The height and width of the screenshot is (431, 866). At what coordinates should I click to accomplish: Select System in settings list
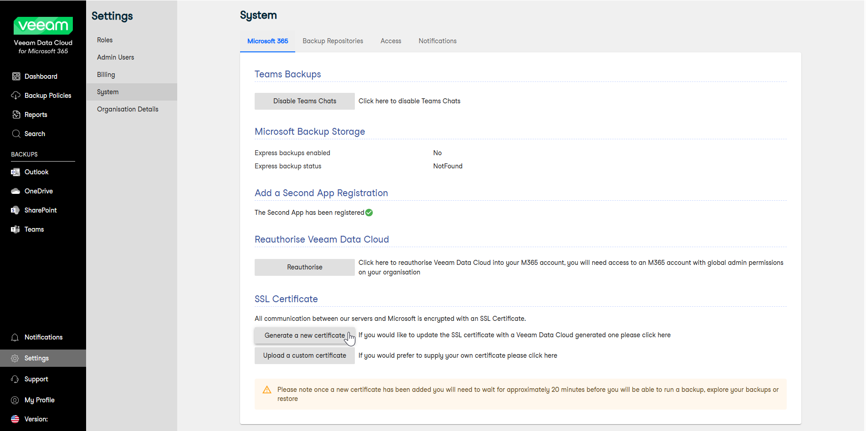tap(132, 92)
